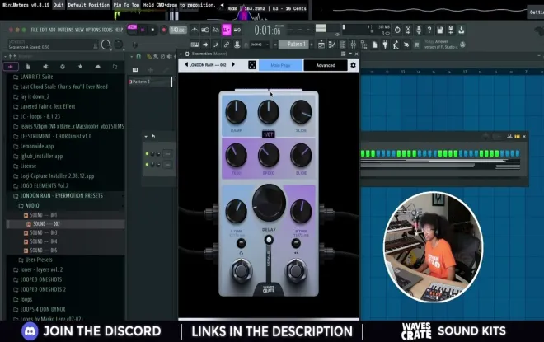This screenshot has width=544, height=342.
Task: Toggle first channel green mute LED
Action: pyautogui.click(x=147, y=153)
